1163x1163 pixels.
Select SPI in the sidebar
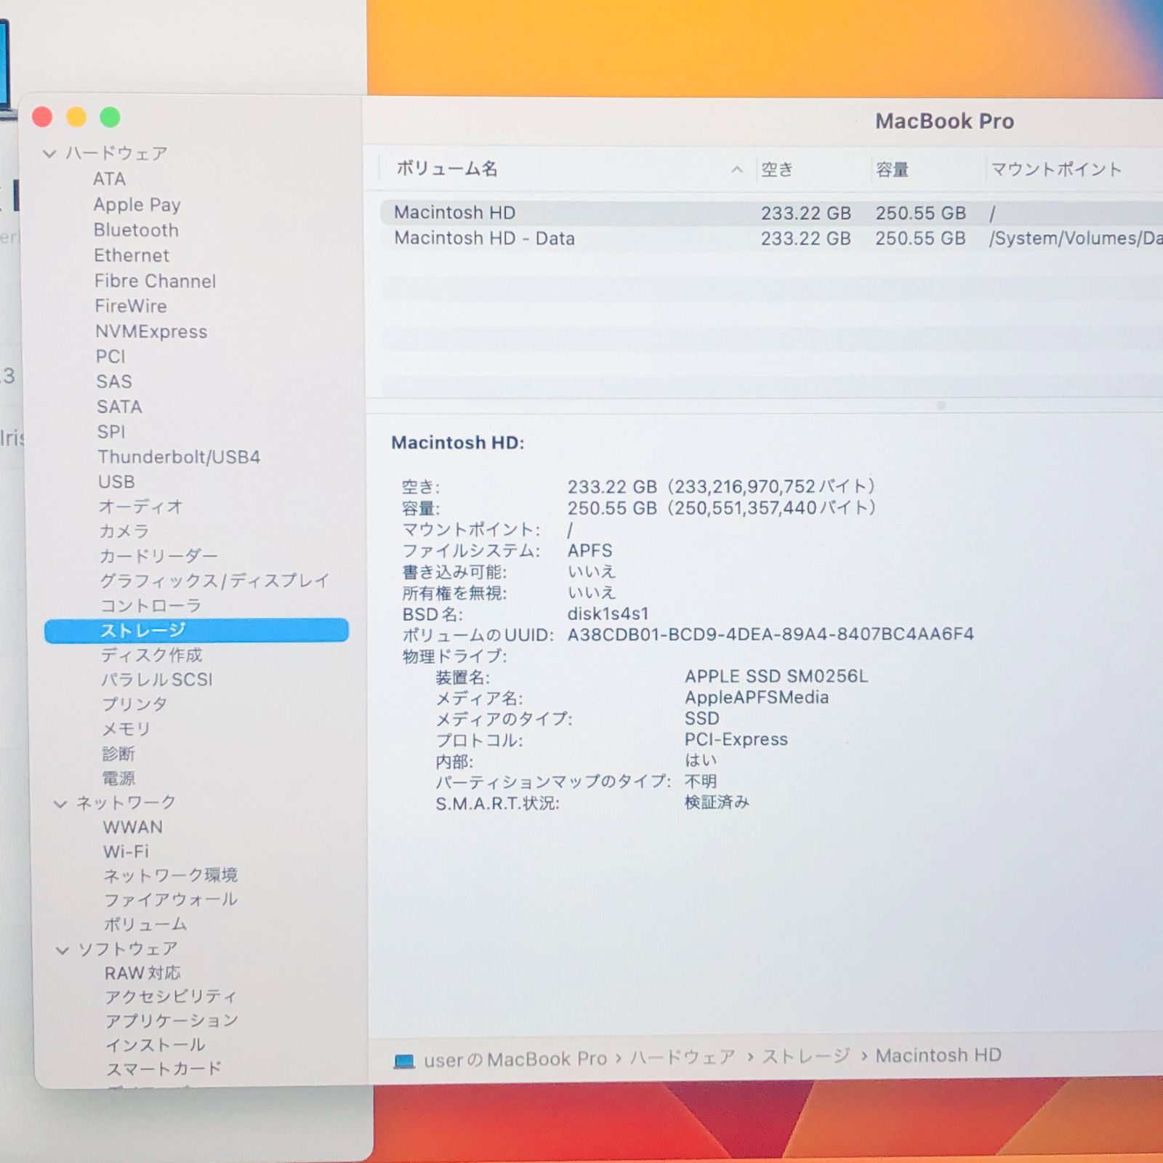click(111, 432)
